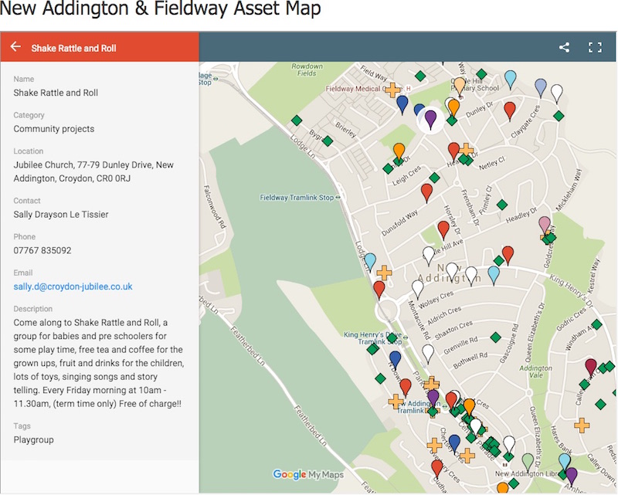Email sally.d@croydon-jubilee.co.uk

click(73, 286)
